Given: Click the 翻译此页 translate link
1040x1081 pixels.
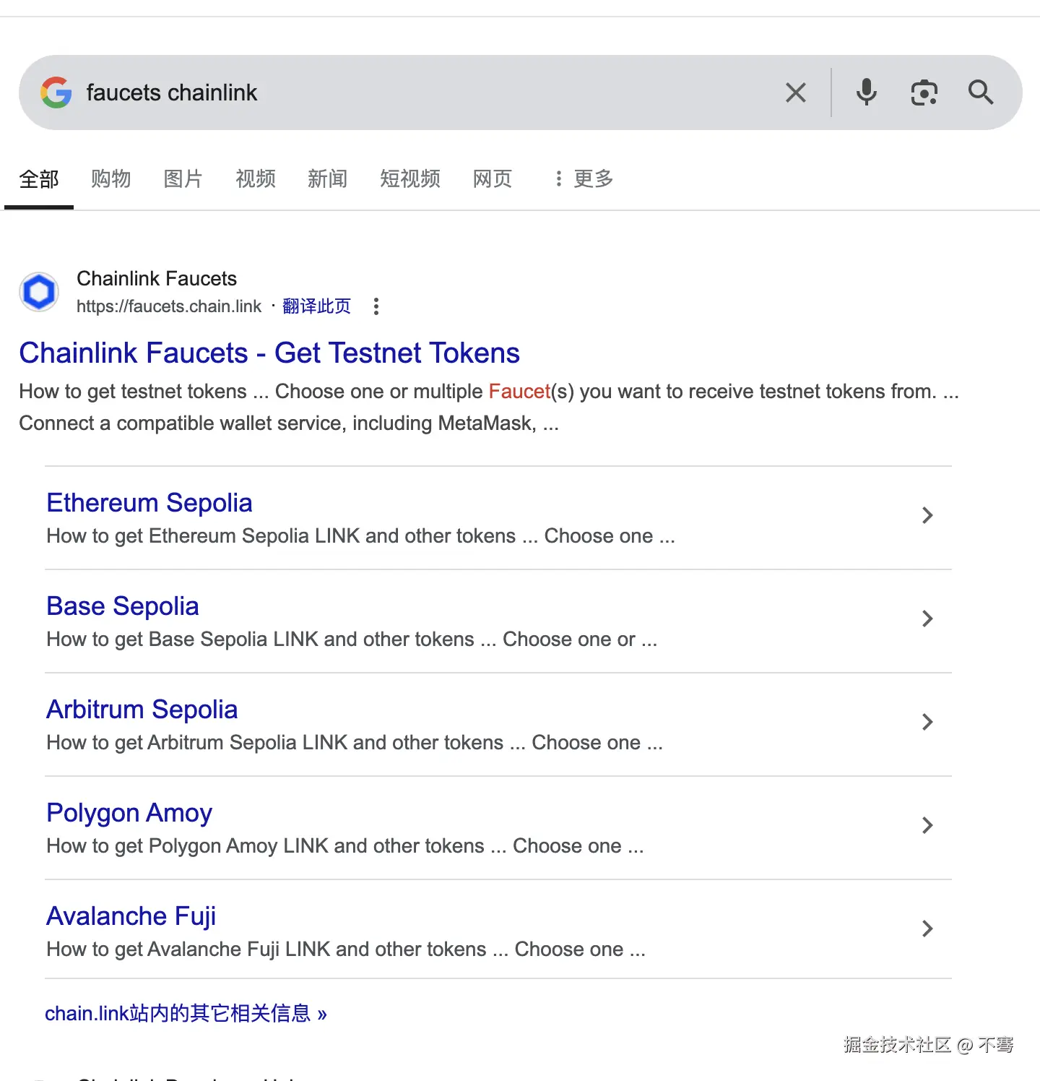Looking at the screenshot, I should click(x=316, y=306).
